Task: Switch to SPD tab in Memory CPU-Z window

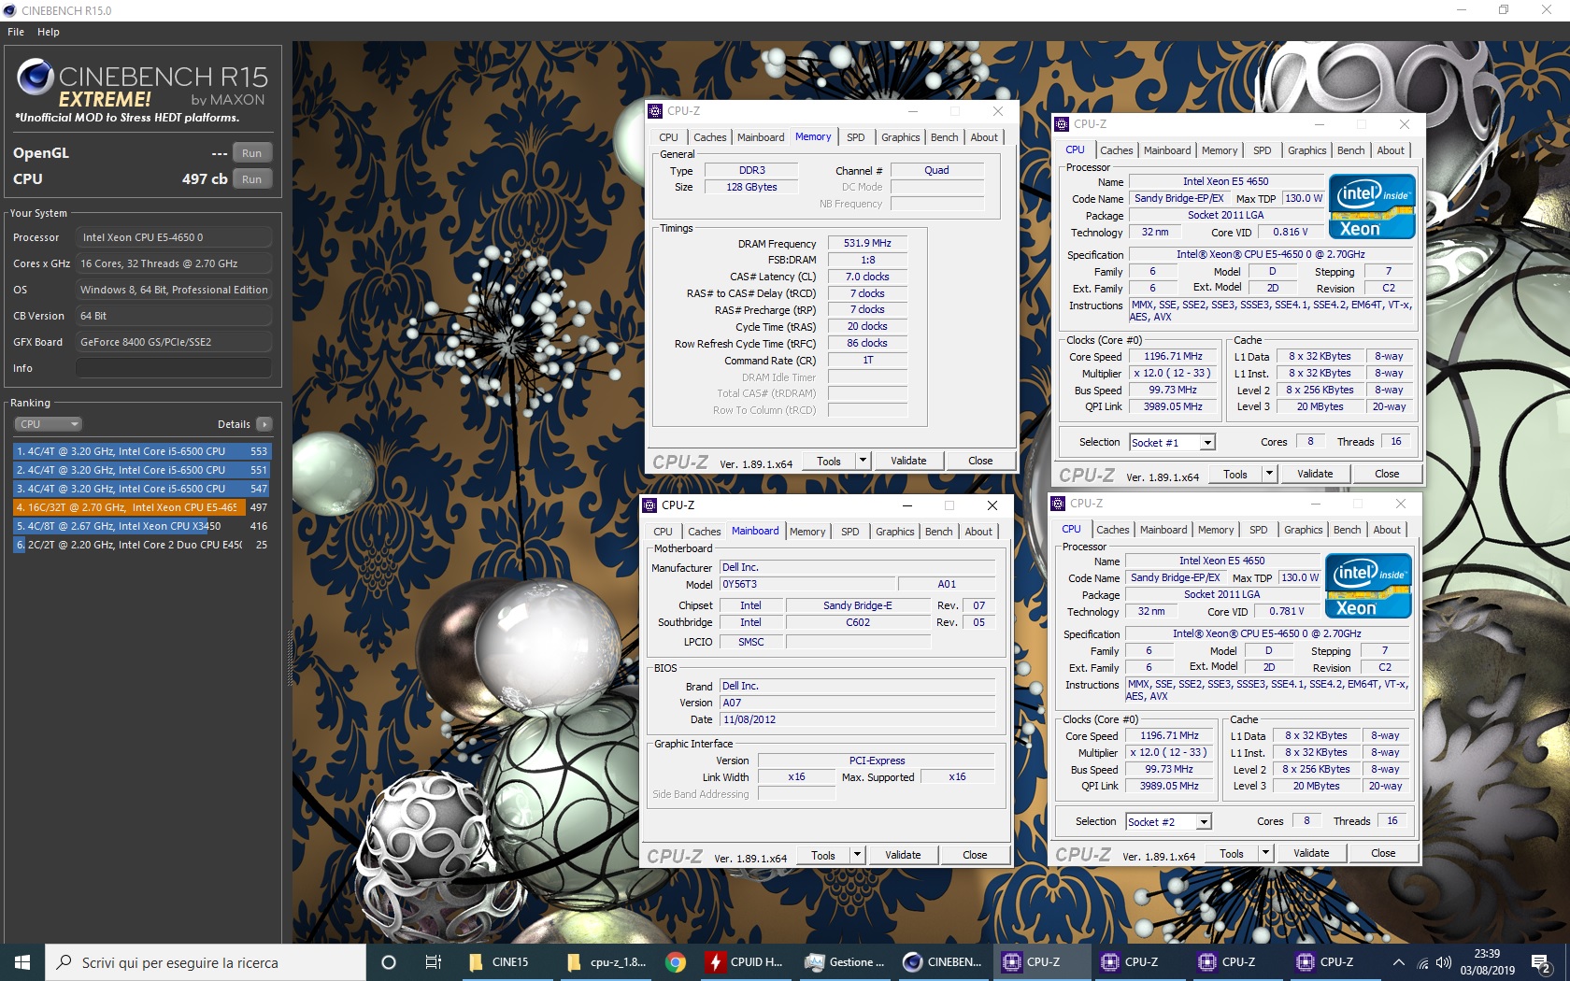Action: [x=855, y=137]
